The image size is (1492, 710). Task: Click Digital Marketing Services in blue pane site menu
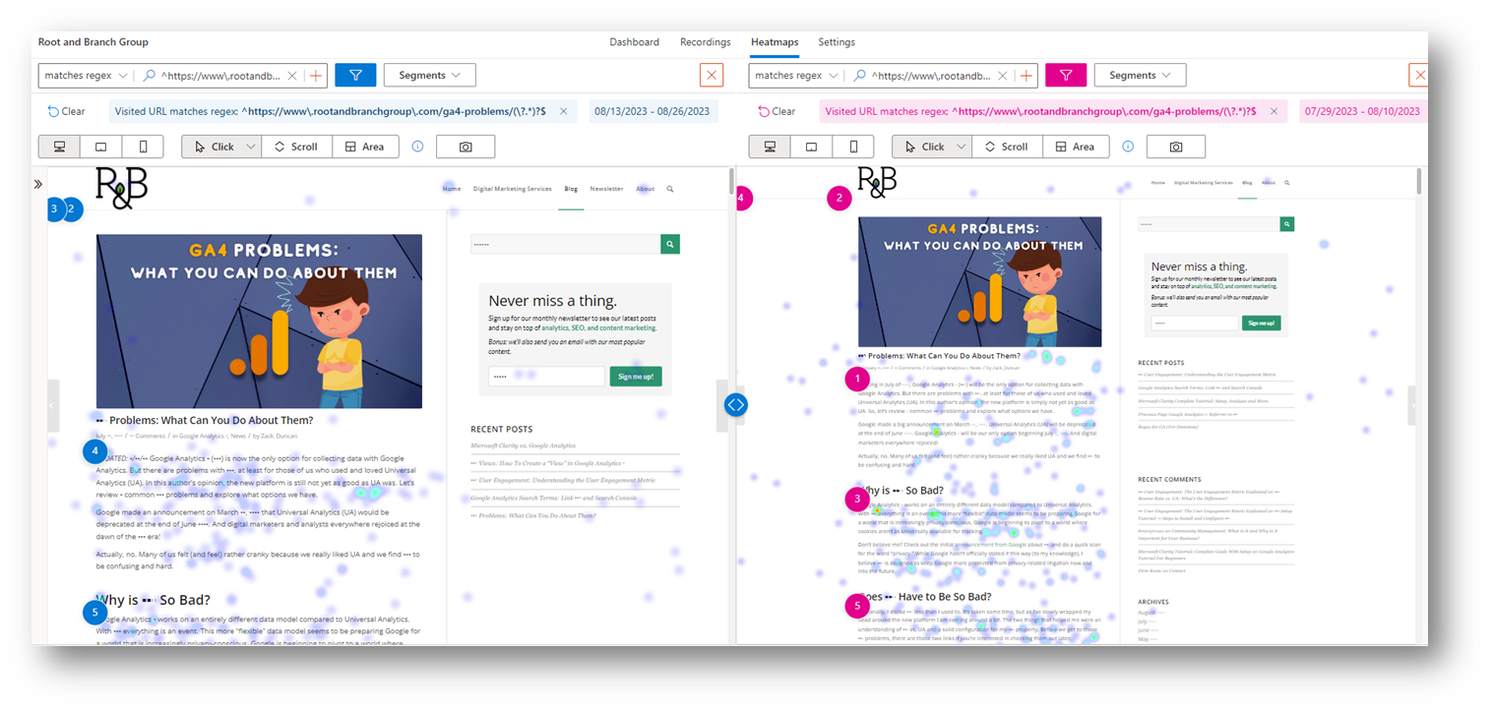512,188
